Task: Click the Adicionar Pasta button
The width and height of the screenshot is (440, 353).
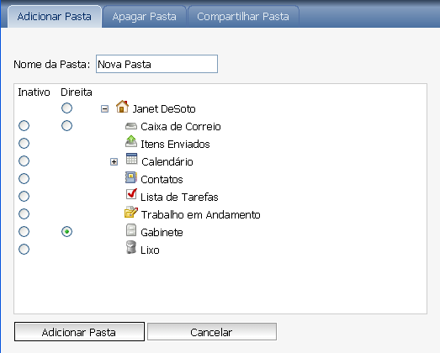Action: pyautogui.click(x=79, y=332)
